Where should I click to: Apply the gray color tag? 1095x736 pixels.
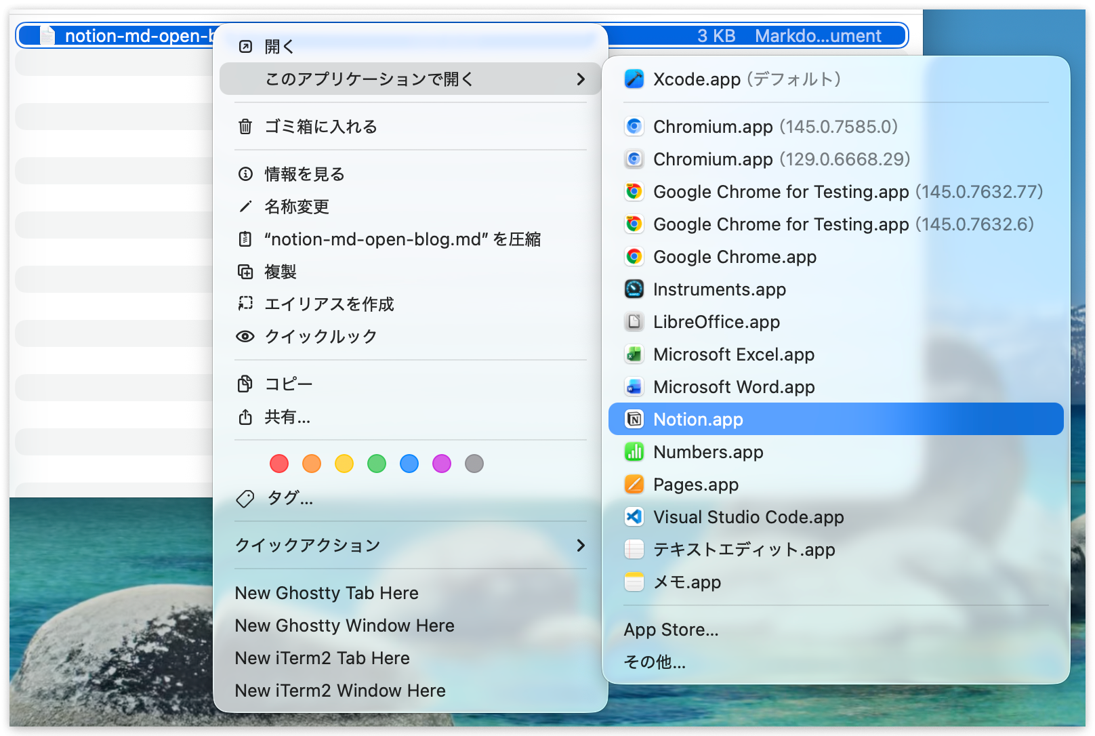coord(474,464)
